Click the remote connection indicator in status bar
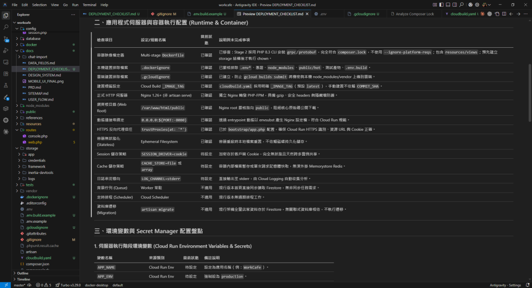 point(6,285)
